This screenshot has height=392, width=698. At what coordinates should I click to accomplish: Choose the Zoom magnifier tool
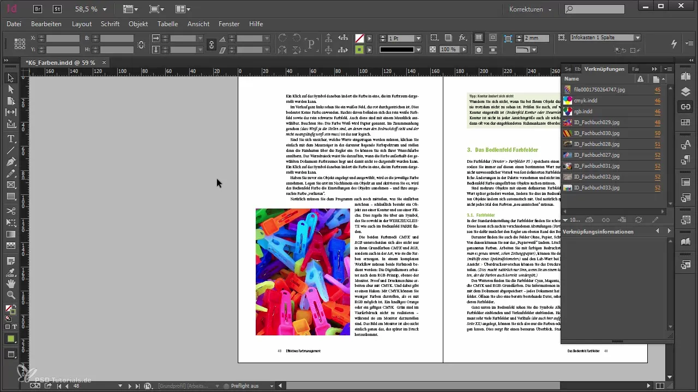(10, 295)
